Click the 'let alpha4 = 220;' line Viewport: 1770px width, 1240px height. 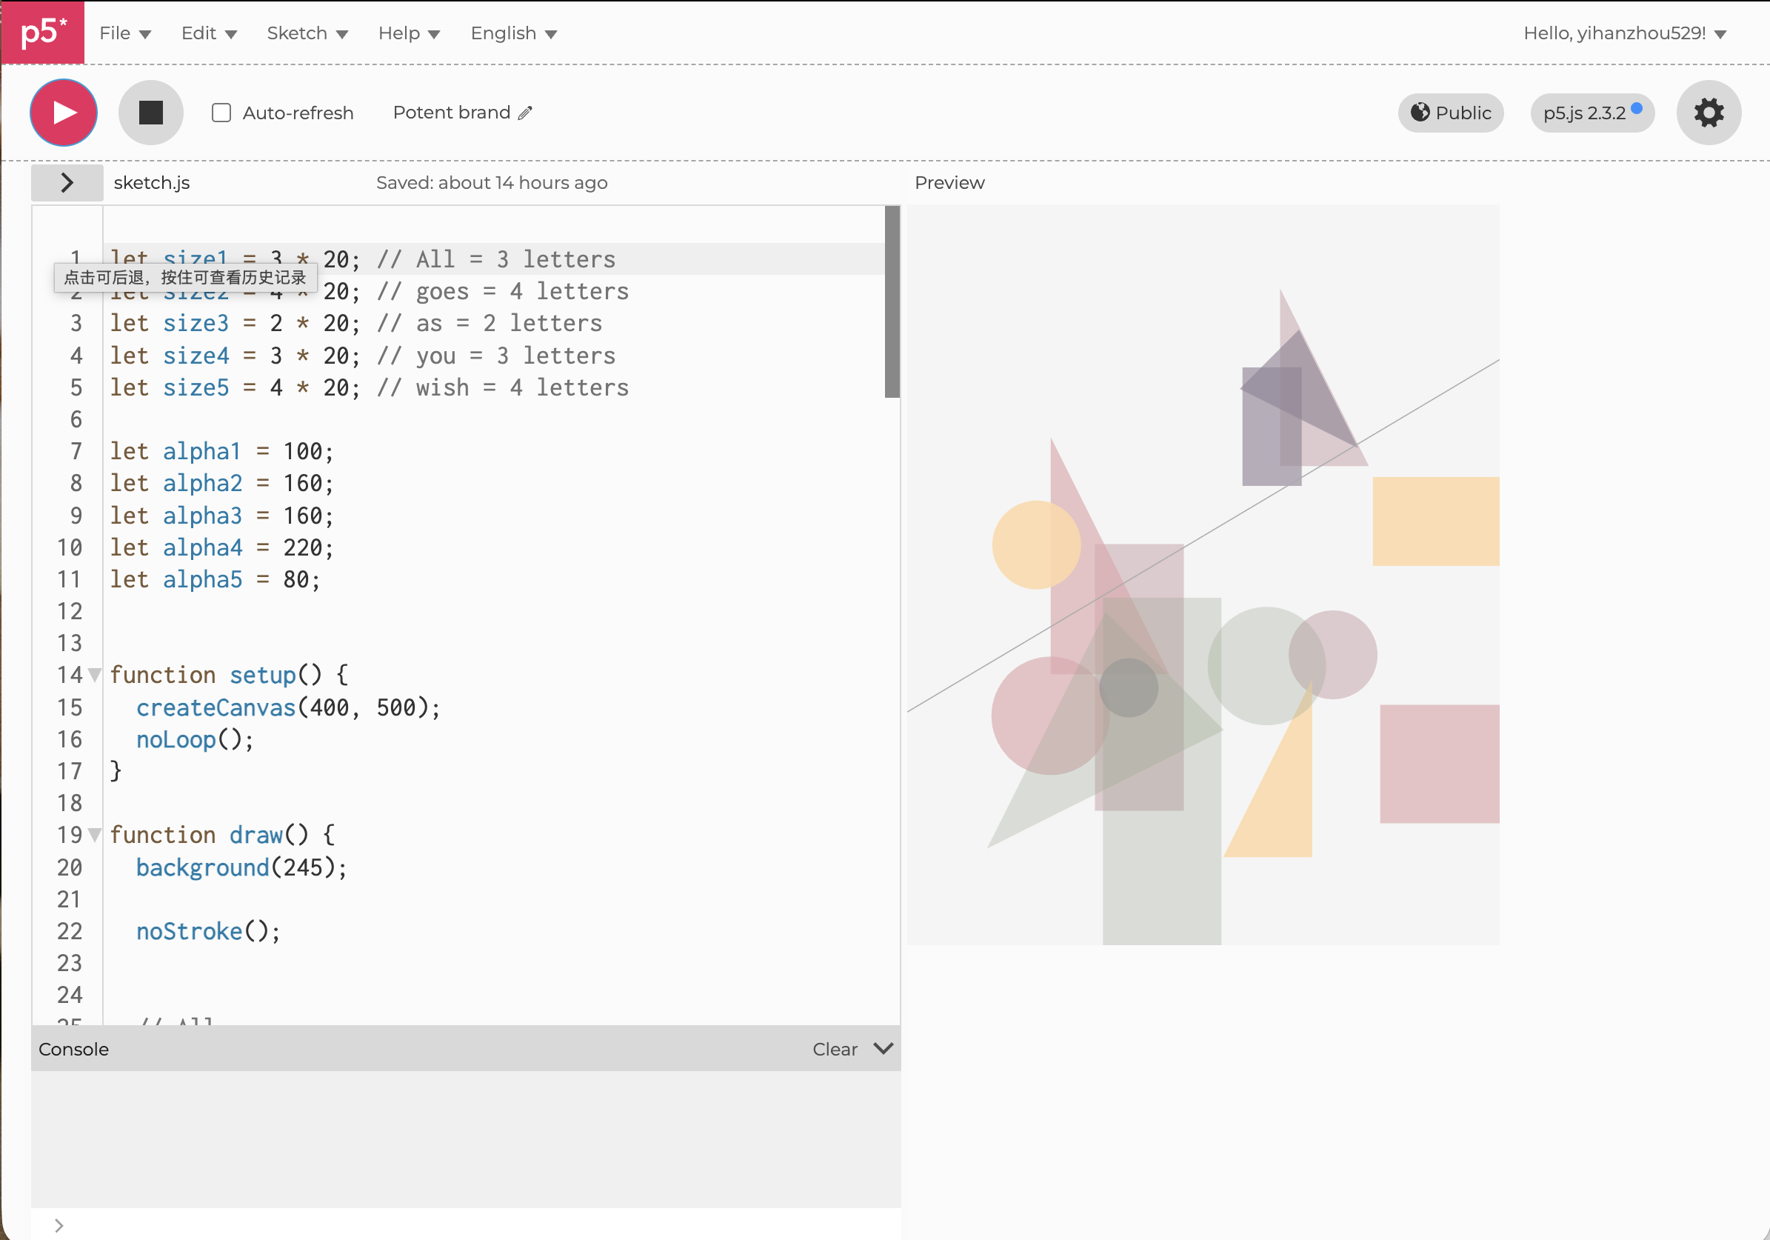222,547
